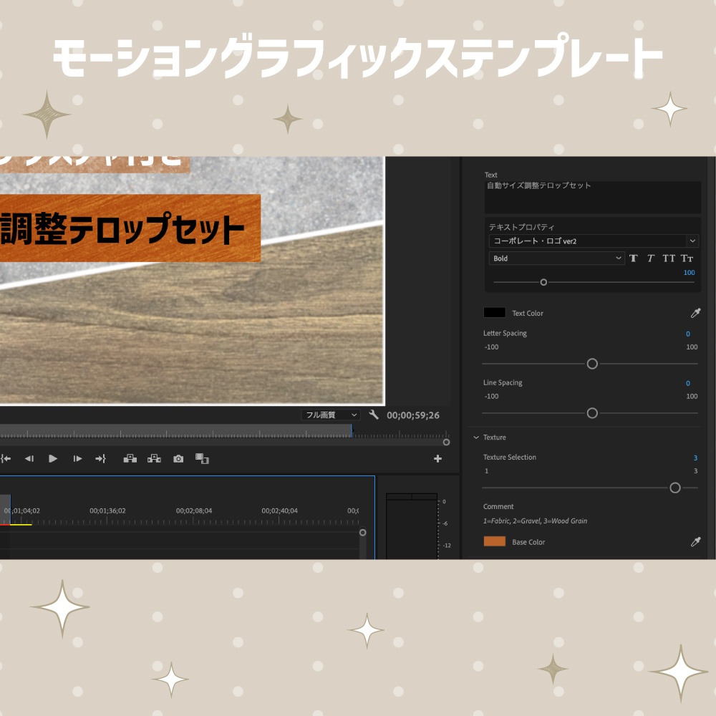Open the コーポレート・ロゴ ver2 preset dropdown
This screenshot has width=716, height=716.
click(x=593, y=241)
